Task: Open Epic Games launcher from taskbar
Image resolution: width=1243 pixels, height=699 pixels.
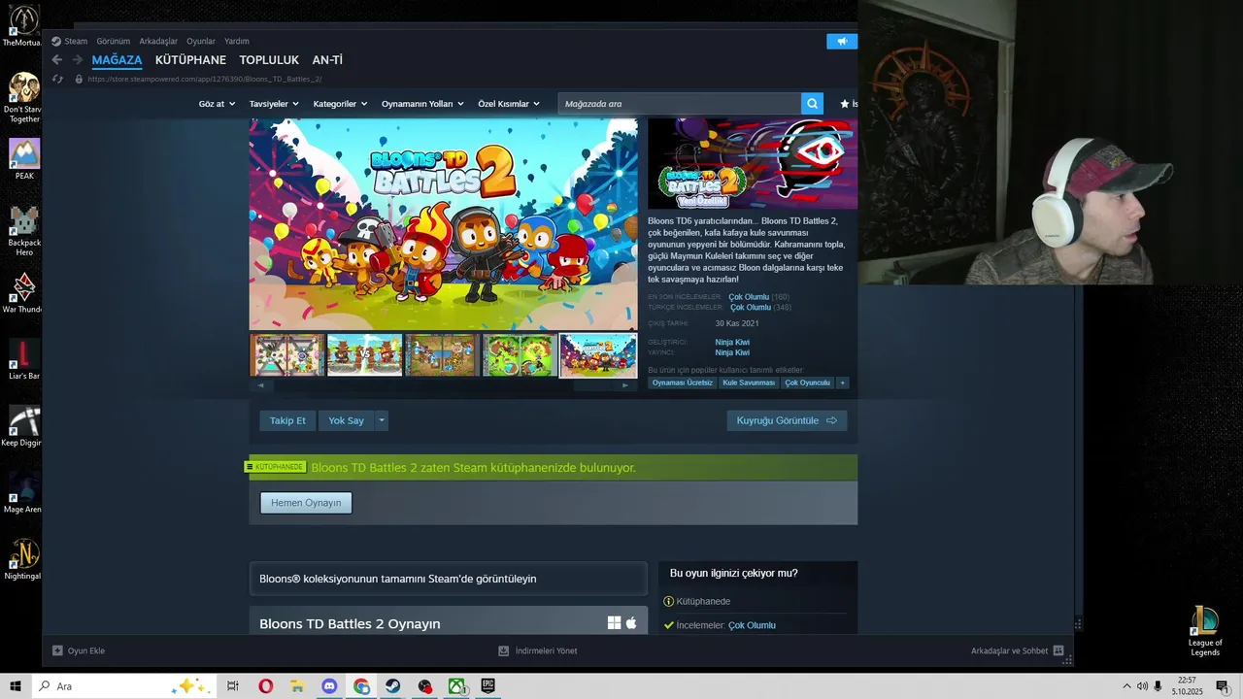Action: [488, 686]
